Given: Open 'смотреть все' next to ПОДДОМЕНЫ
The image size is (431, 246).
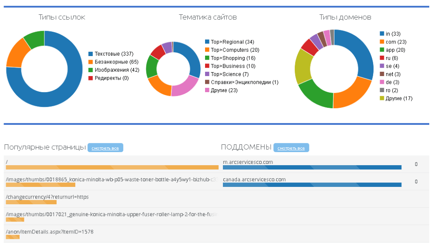Looking at the screenshot, I should tap(291, 148).
